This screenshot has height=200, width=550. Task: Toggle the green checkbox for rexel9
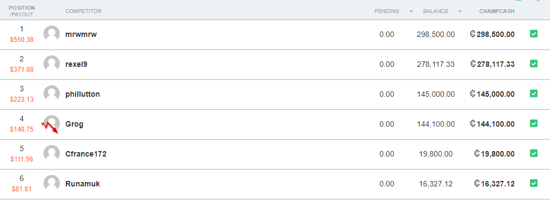click(x=534, y=64)
